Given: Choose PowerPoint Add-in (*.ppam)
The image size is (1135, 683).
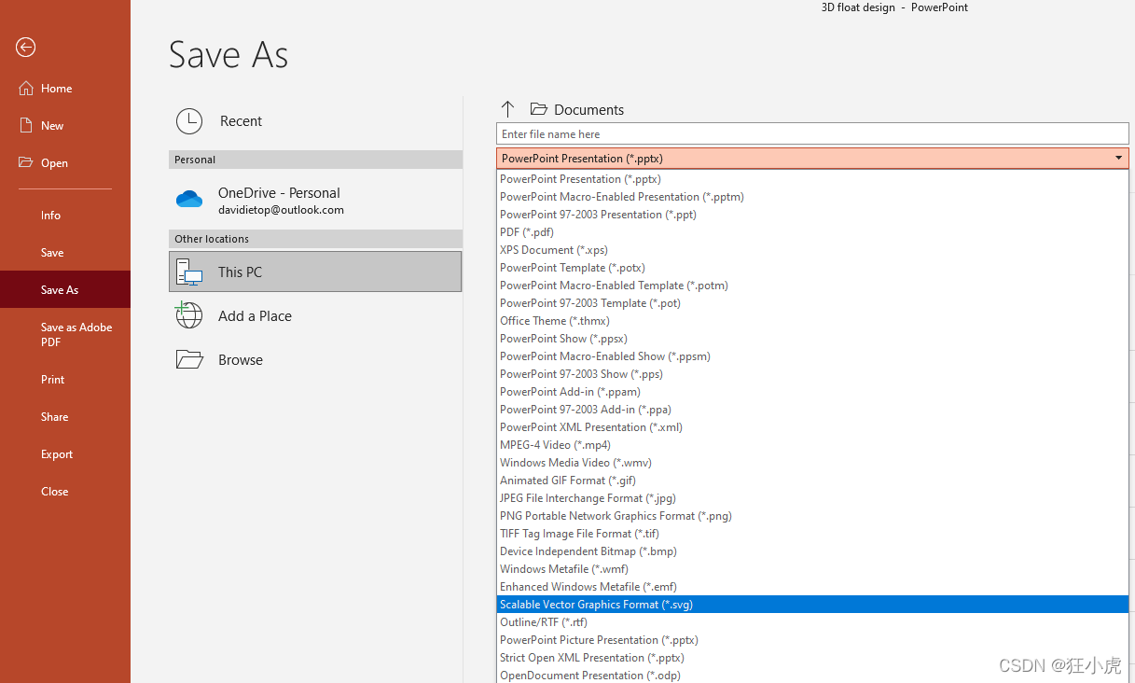Looking at the screenshot, I should point(812,391).
